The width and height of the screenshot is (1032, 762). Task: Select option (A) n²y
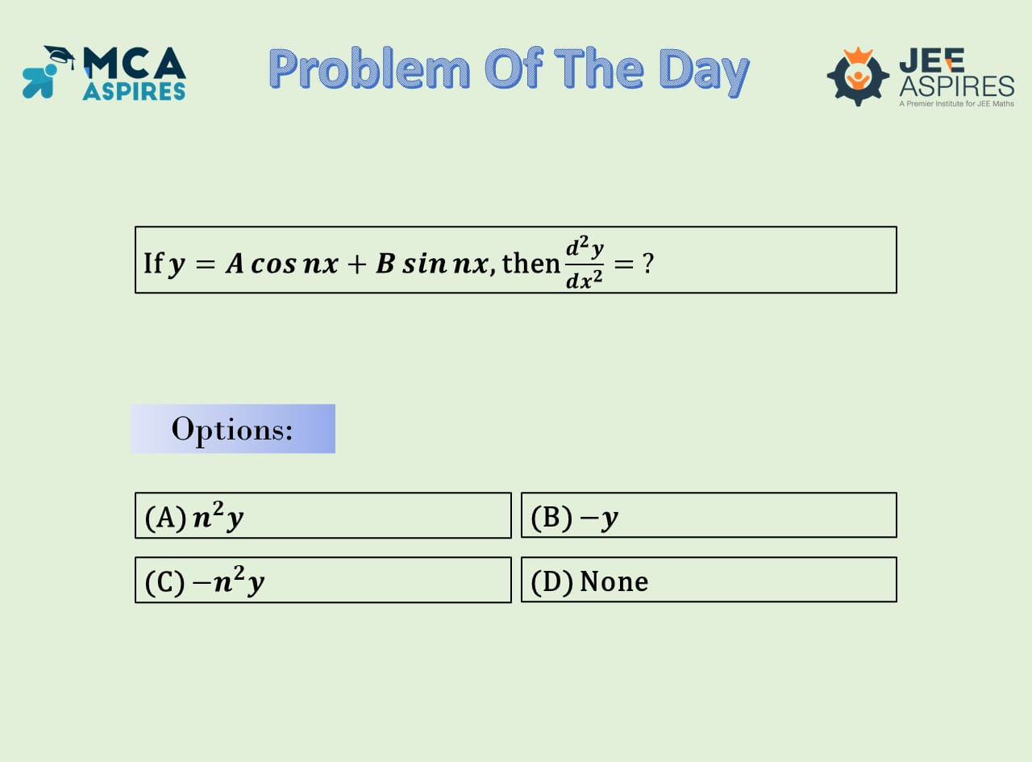[x=323, y=515]
